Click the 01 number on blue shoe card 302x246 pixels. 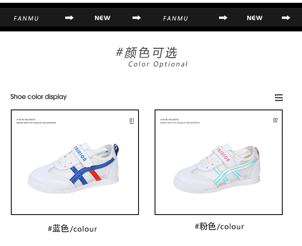pyautogui.click(x=132, y=121)
